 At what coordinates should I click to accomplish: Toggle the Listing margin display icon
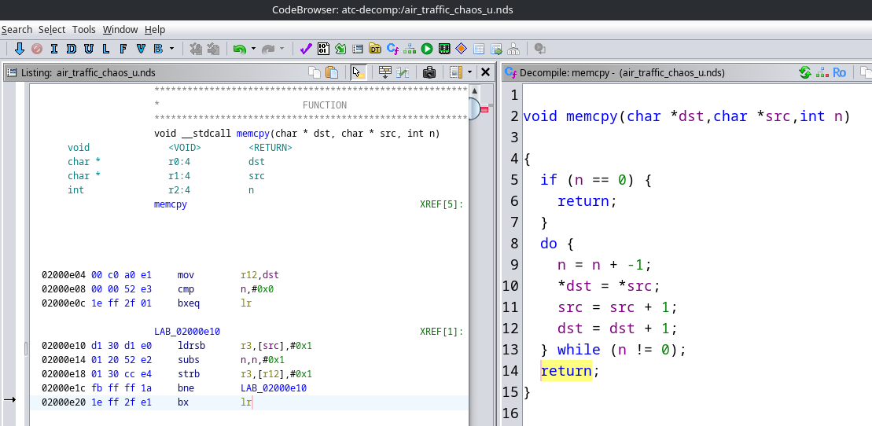tap(456, 72)
